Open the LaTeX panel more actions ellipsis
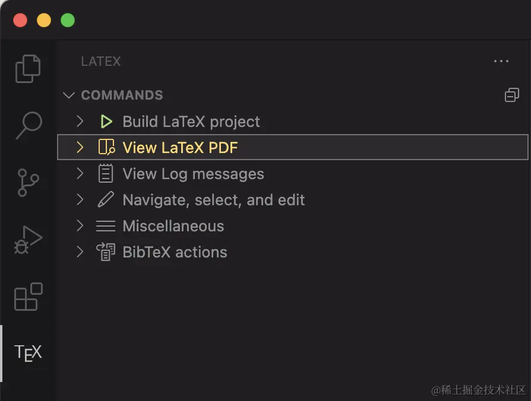The image size is (531, 401). [501, 61]
